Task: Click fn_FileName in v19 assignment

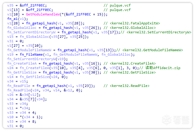Action: (x=31, y=54)
